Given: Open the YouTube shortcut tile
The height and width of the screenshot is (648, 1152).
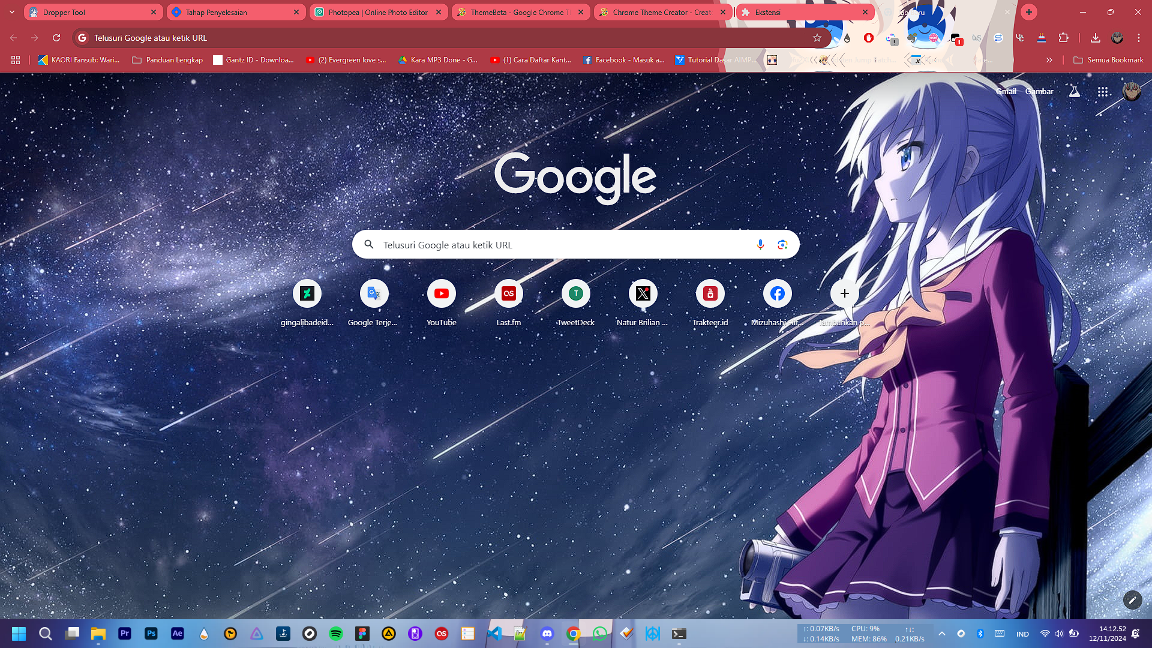Looking at the screenshot, I should (441, 293).
